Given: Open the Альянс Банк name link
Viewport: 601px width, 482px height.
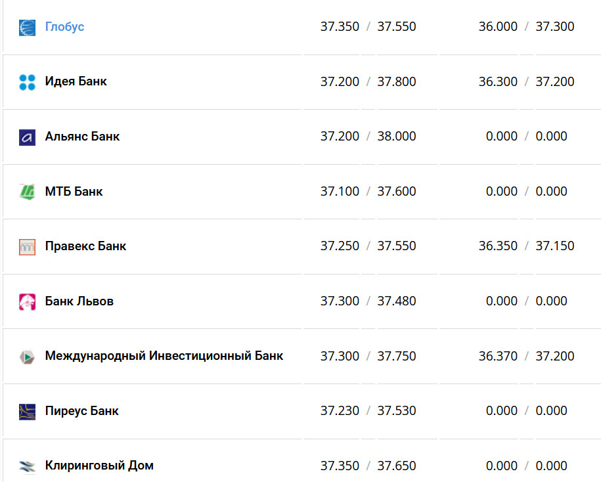Looking at the screenshot, I should [82, 137].
